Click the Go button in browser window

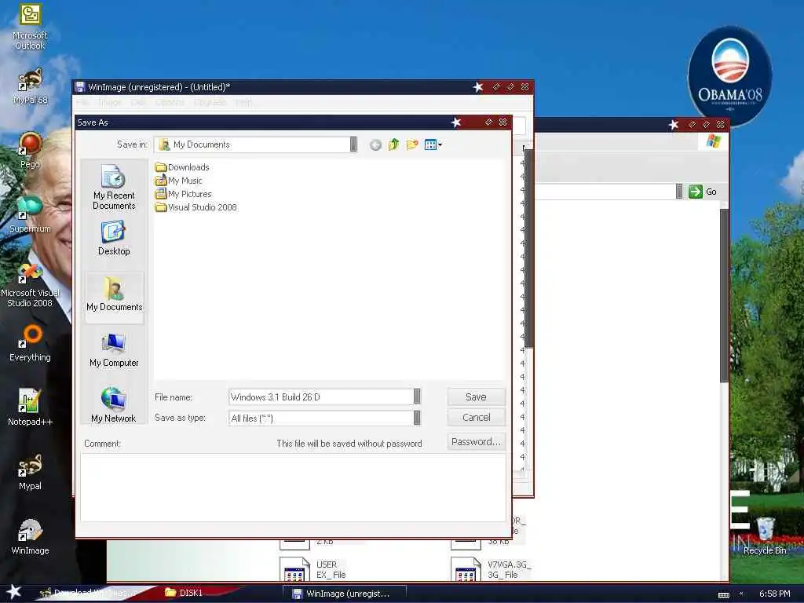click(x=703, y=192)
